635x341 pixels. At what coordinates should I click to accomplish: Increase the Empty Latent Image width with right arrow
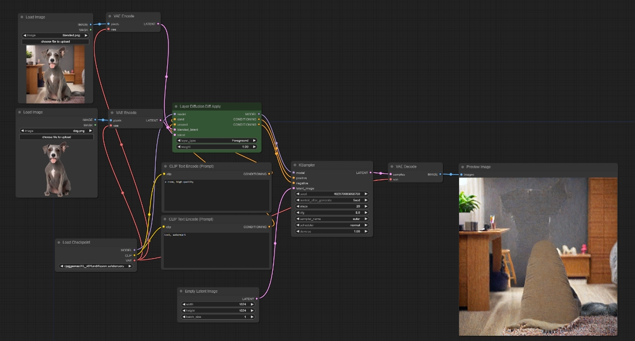(x=252, y=304)
